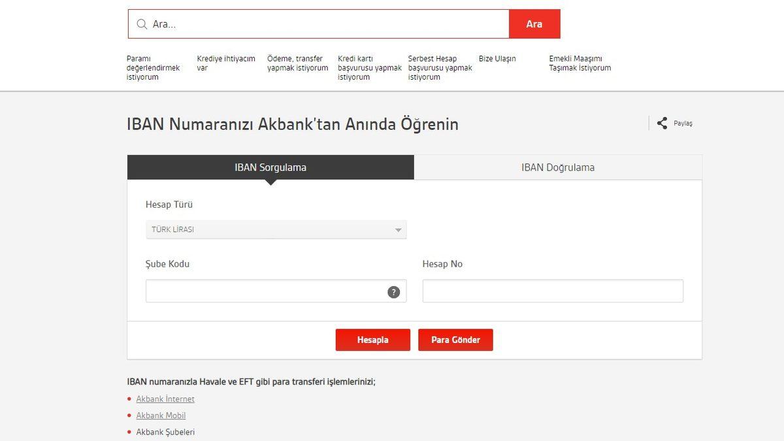Expand the TÜRK LİRASI account type selector
The width and height of the screenshot is (784, 441).
(x=274, y=229)
